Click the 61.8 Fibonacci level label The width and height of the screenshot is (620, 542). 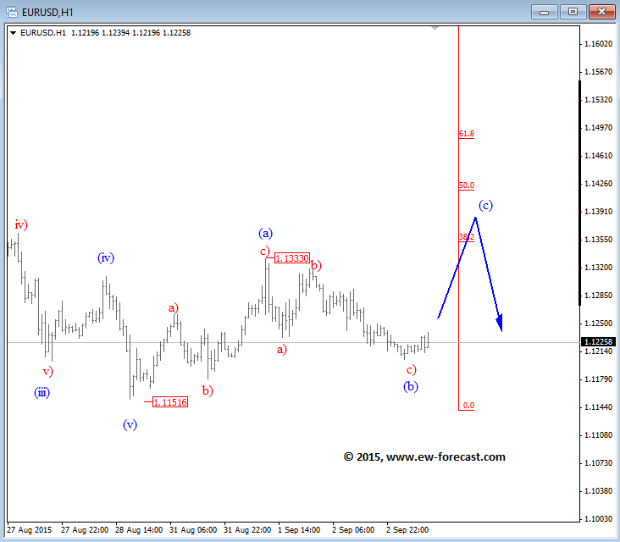click(x=467, y=134)
